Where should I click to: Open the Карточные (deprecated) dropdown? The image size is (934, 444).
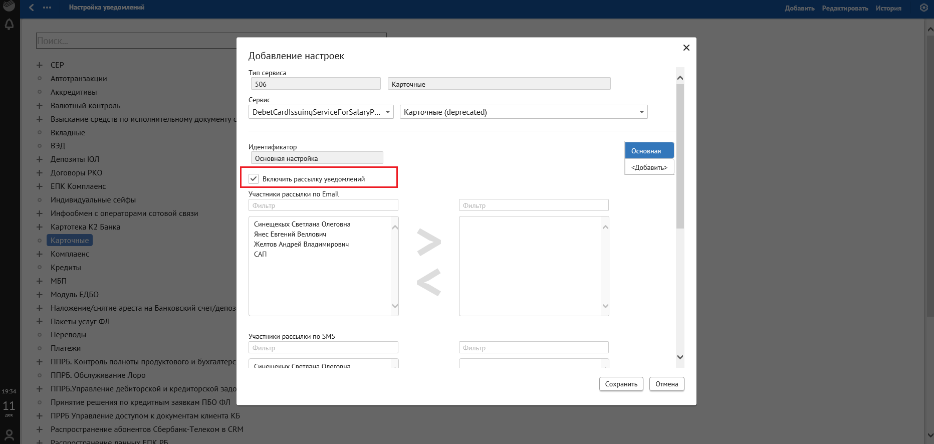[x=523, y=112]
